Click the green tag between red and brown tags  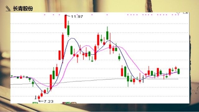click(x=69, y=103)
